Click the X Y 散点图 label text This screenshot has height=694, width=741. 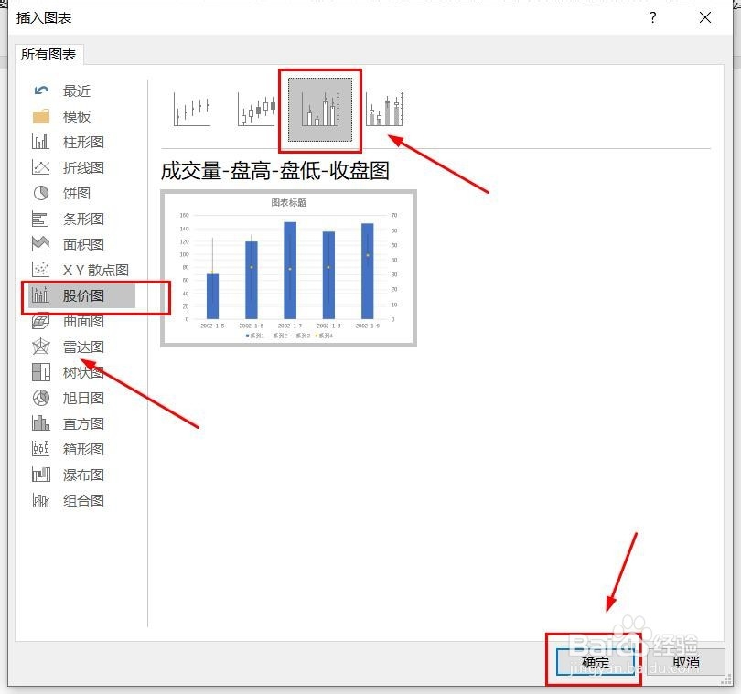point(96,270)
